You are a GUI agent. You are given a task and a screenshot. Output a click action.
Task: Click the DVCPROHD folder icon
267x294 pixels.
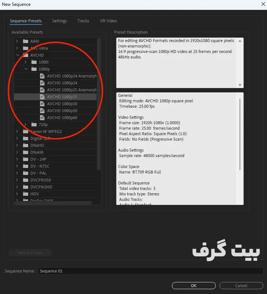(x=26, y=187)
